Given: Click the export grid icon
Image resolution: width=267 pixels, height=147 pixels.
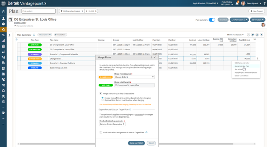Looking at the screenshot, I should [x=257, y=35].
